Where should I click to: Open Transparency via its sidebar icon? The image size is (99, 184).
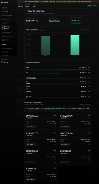pos(3,48)
